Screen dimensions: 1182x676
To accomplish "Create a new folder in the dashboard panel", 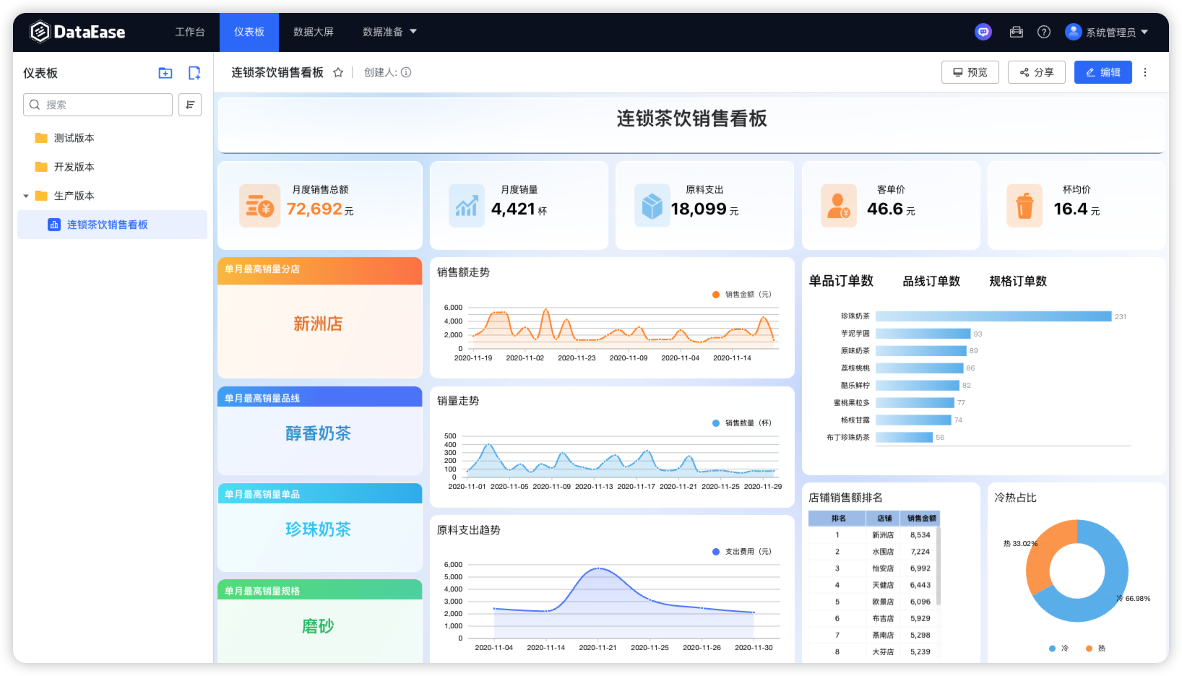I will coord(165,72).
